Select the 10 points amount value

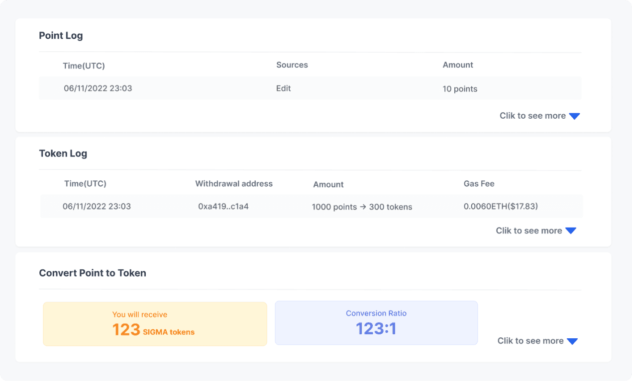click(460, 88)
